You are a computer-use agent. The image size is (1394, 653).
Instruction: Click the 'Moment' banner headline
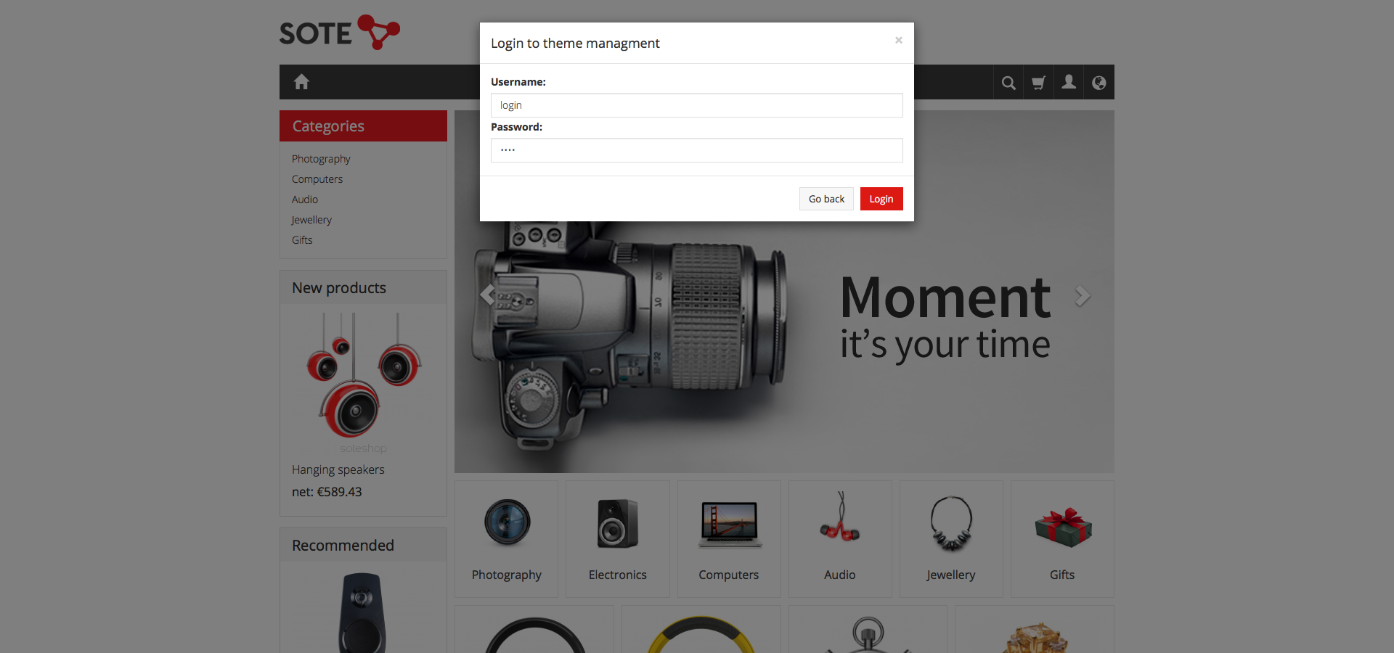[x=945, y=297]
